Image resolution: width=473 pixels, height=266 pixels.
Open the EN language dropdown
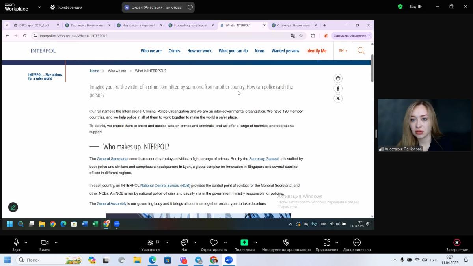click(343, 51)
